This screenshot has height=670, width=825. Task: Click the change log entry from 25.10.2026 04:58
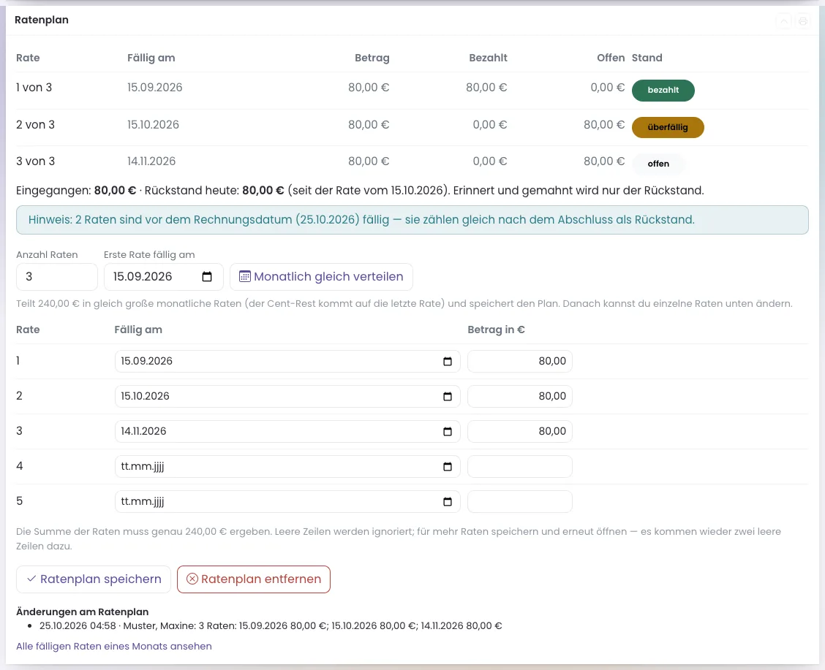click(271, 626)
